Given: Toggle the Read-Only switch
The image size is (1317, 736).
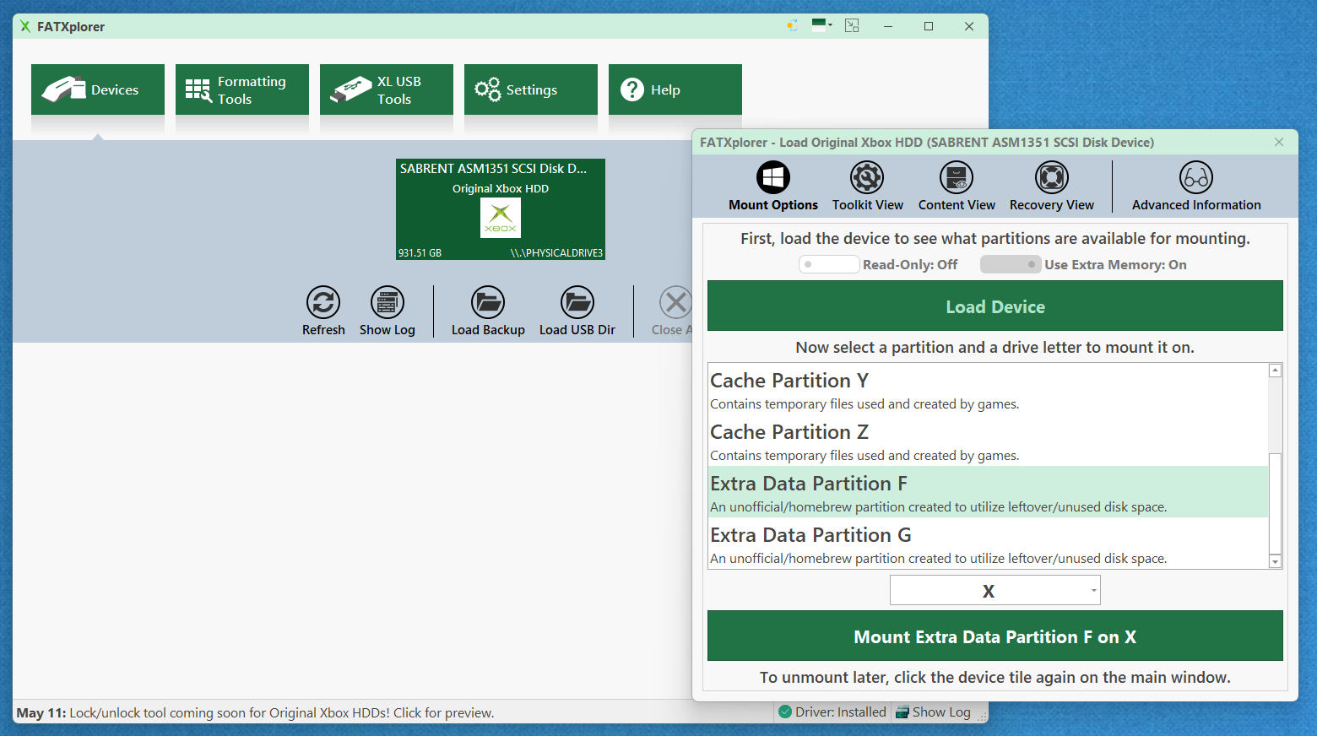Looking at the screenshot, I should [829, 265].
